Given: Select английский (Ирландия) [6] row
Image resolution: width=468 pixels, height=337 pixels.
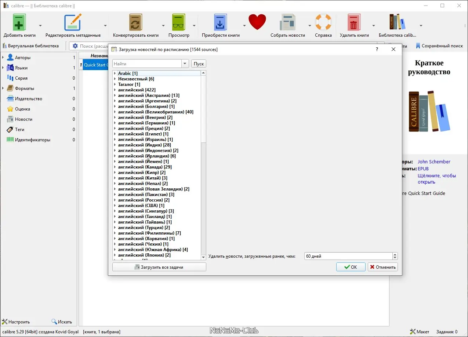Looking at the screenshot, I should pos(147,156).
